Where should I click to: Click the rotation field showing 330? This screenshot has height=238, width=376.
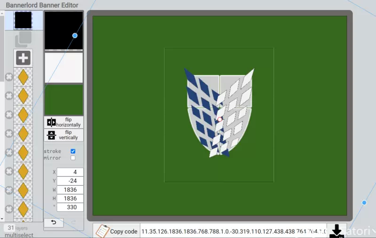click(70, 207)
